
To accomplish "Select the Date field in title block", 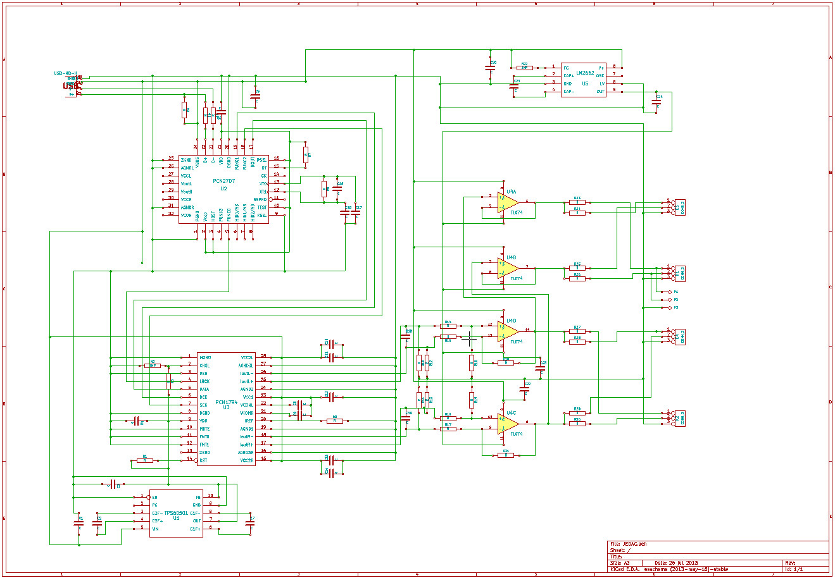I will pyautogui.click(x=676, y=562).
